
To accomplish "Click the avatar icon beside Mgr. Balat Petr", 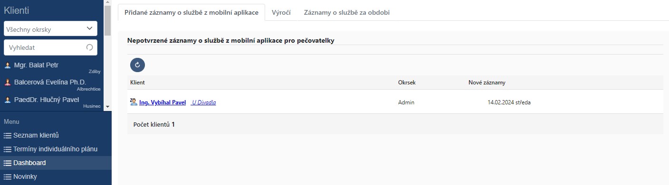I will 8,65.
